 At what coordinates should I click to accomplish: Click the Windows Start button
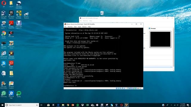tap(2, 105)
